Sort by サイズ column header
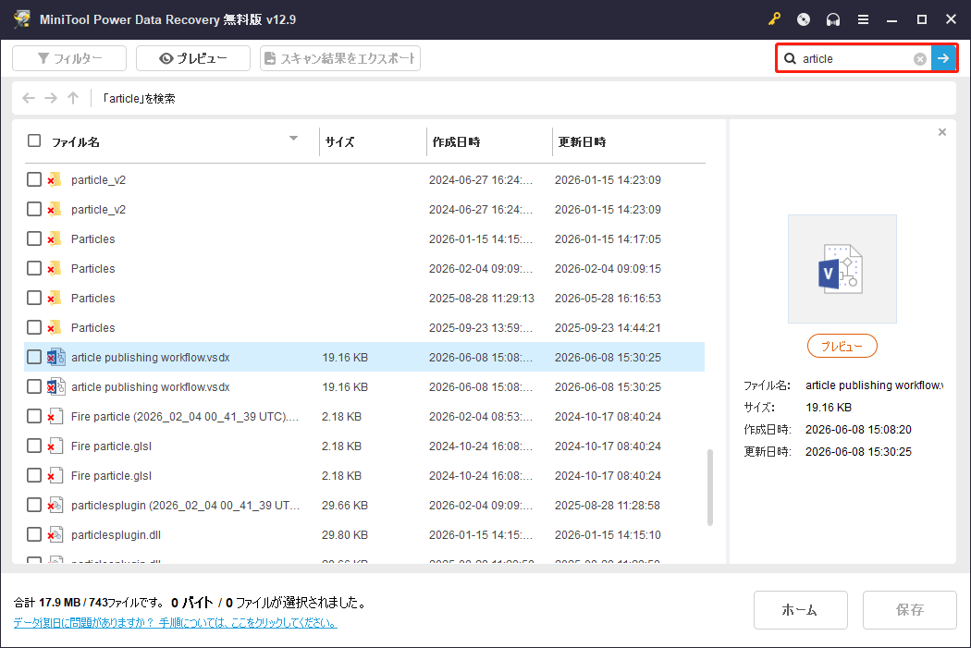Screen dimensions: 971x648 pos(339,141)
